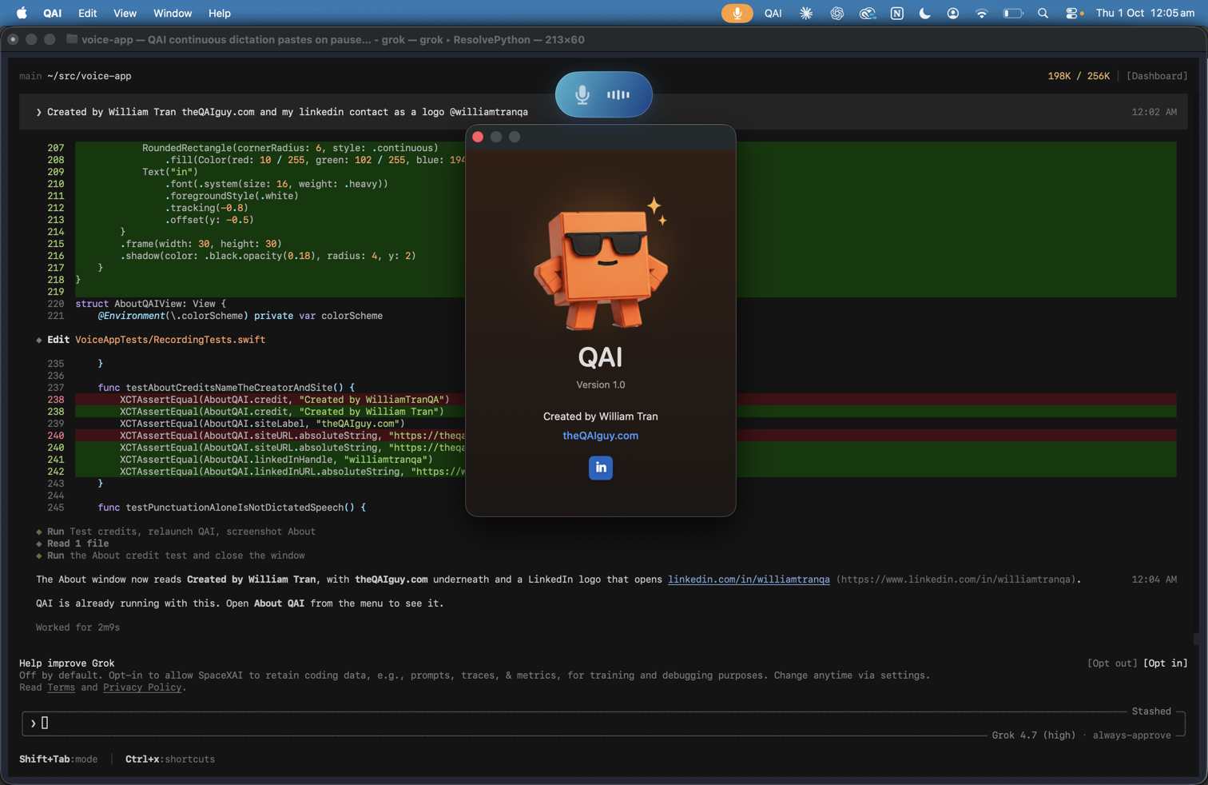Toggle Do Not Disturb moon icon
Screen dimensions: 1208x785
point(924,13)
